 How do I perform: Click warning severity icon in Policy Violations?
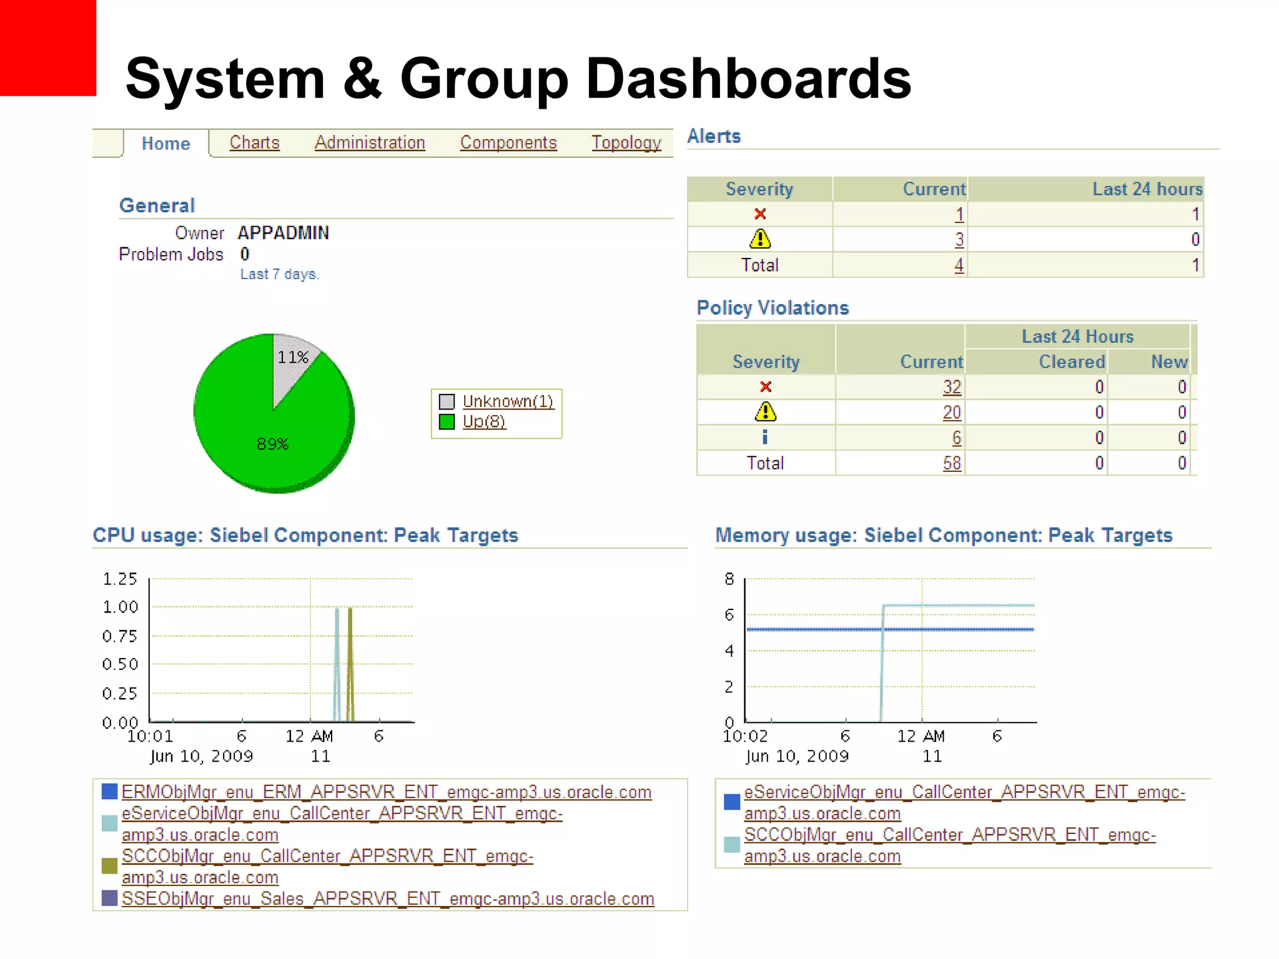point(766,412)
